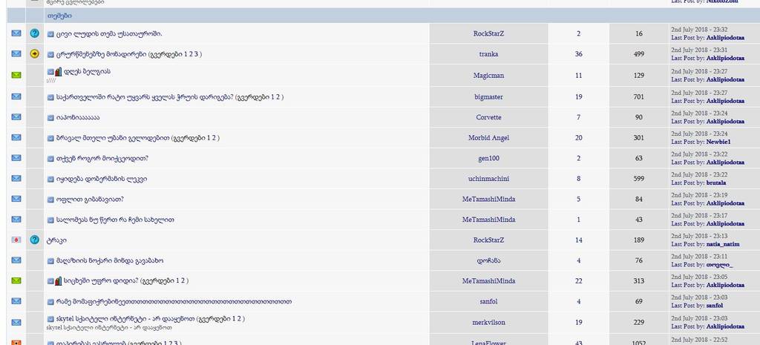Open tranka's author profile
Image resolution: width=760 pixels, height=345 pixels.
pyautogui.click(x=488, y=54)
